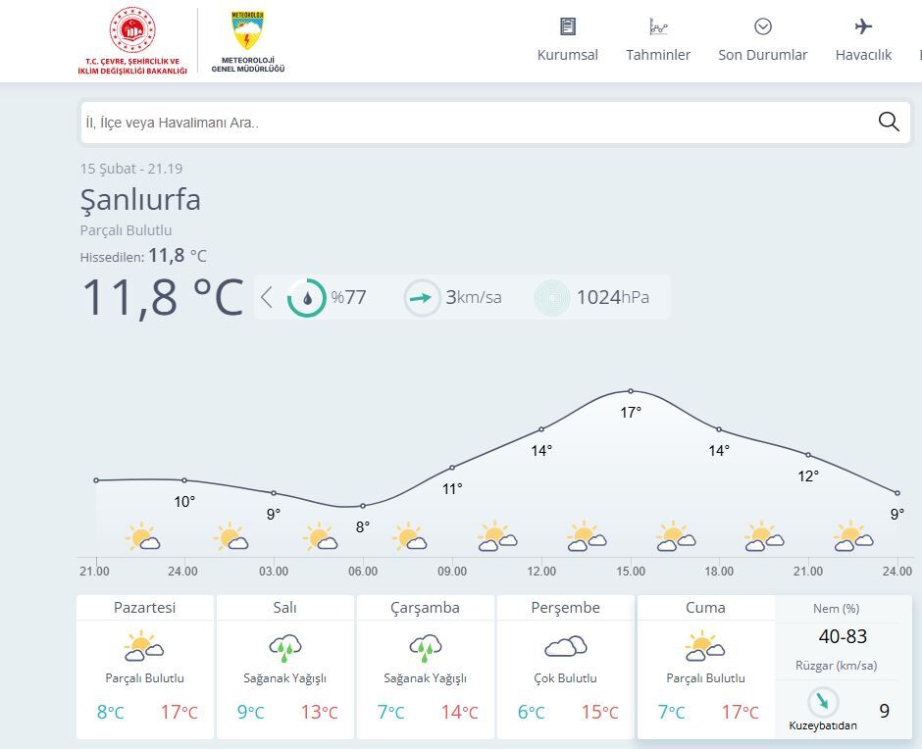Select the Perşembe forecast card

click(566, 667)
